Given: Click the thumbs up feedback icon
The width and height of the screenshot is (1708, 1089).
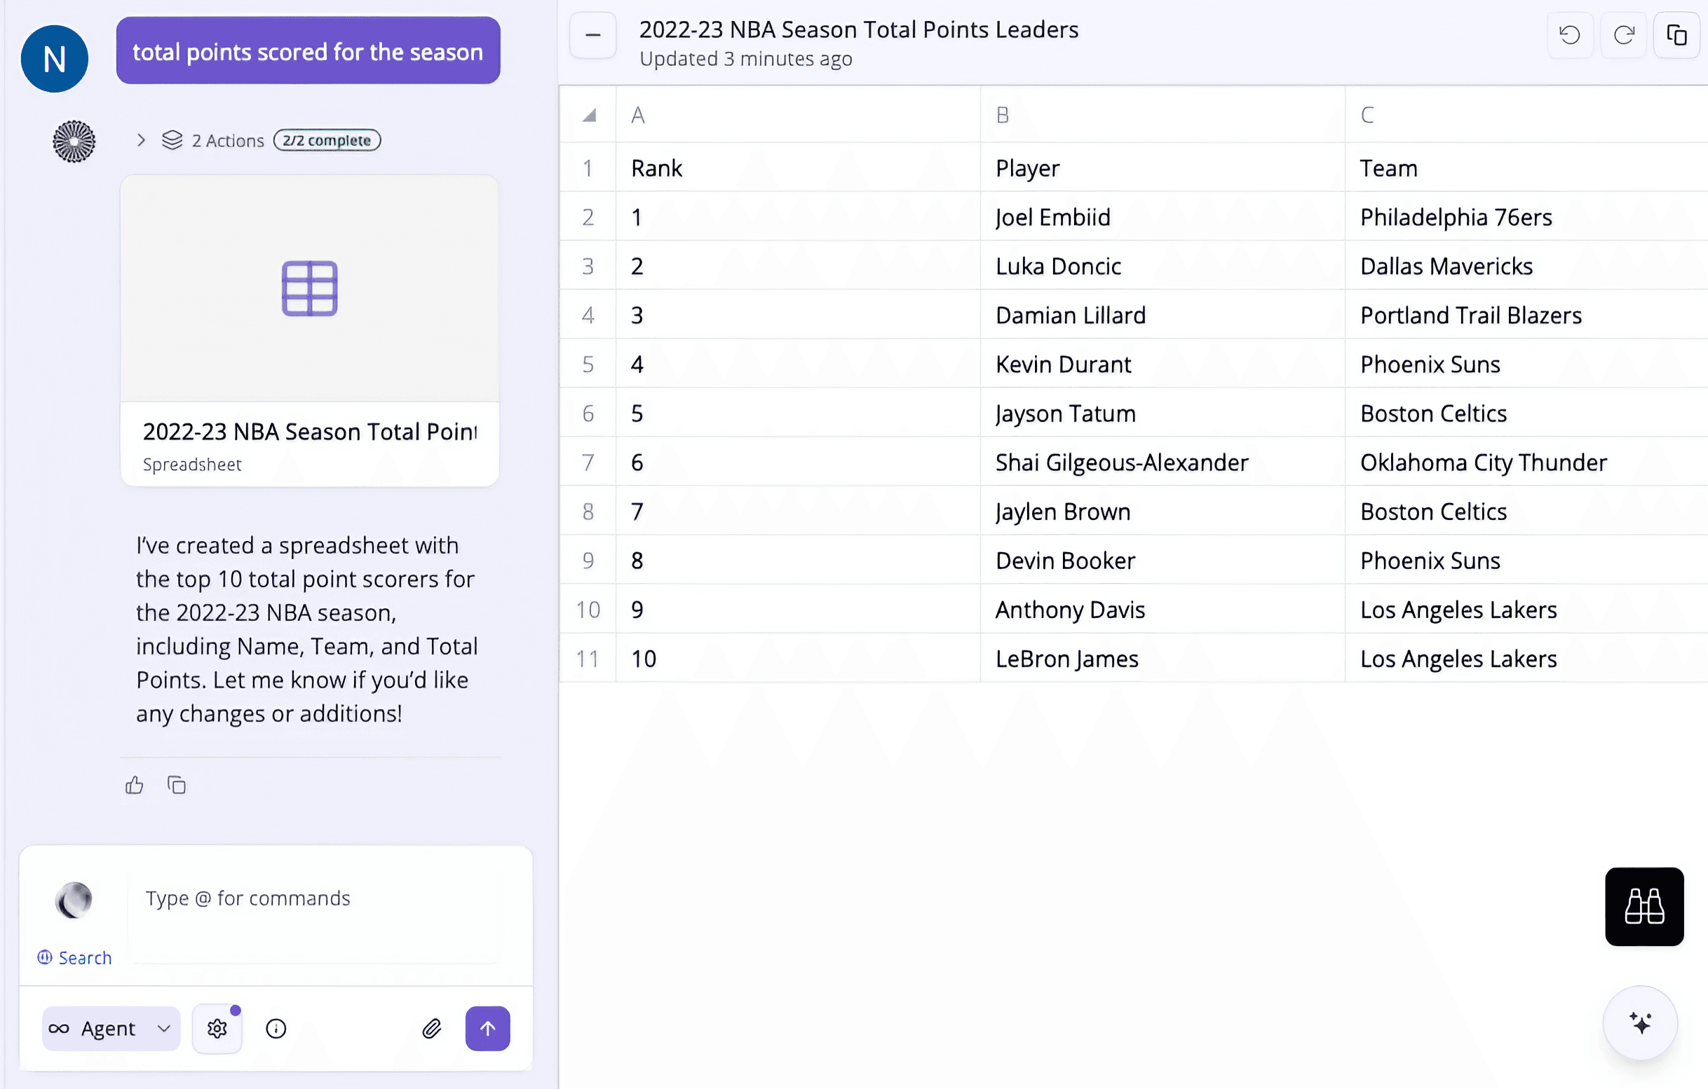Looking at the screenshot, I should 134,785.
